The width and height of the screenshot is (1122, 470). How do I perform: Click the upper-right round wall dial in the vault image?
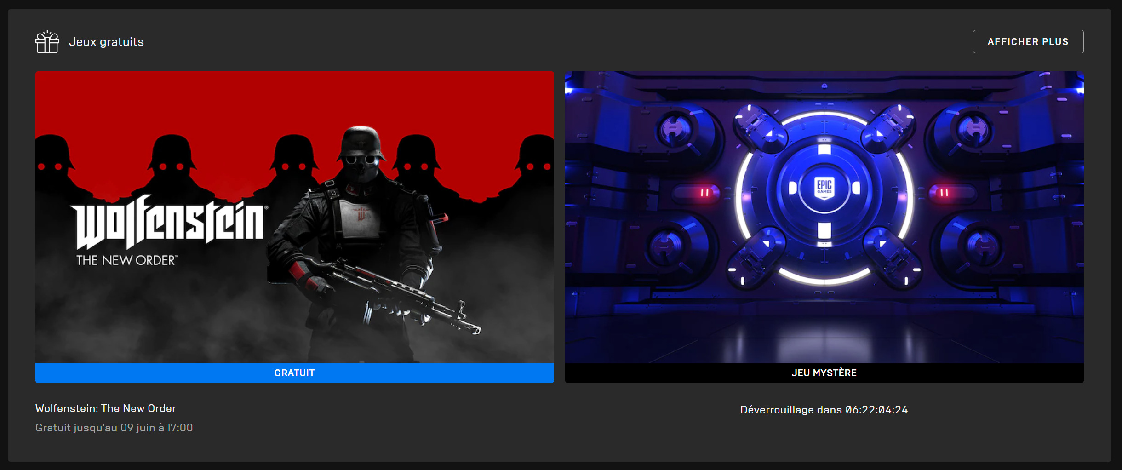pos(974,130)
